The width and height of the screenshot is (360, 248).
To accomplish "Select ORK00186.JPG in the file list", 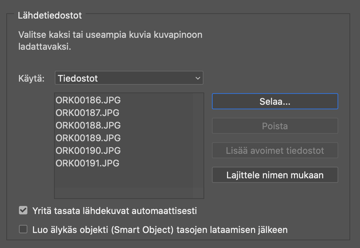I will pyautogui.click(x=88, y=101).
